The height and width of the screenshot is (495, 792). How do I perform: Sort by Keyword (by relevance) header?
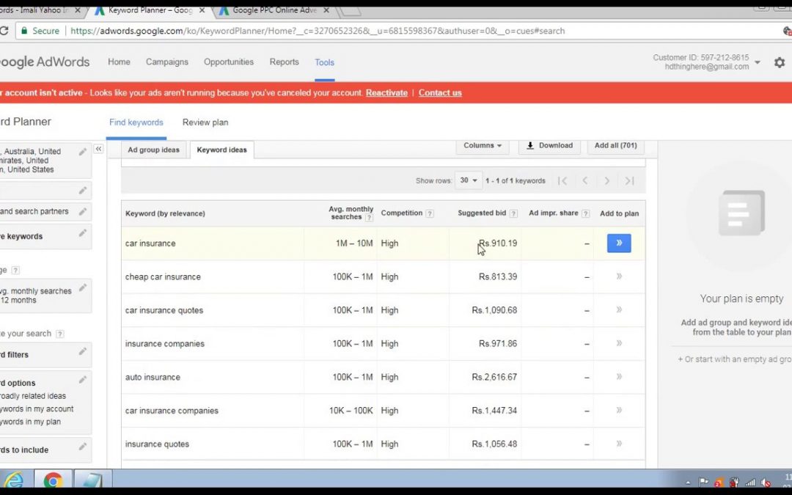point(165,213)
